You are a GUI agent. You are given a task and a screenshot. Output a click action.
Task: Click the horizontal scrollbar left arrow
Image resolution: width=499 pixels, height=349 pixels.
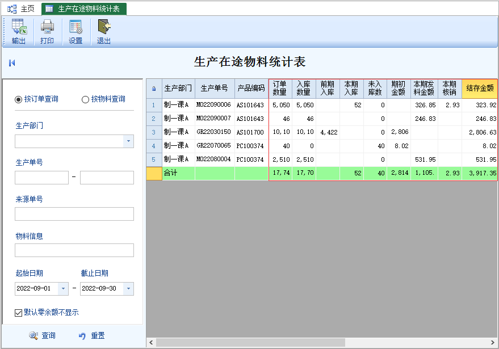[151, 343]
